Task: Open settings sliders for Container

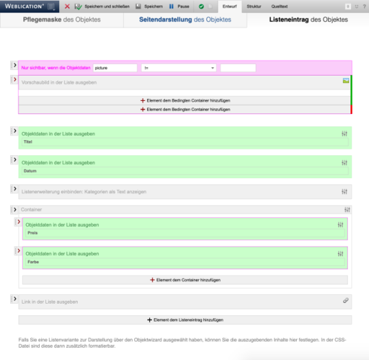Action: pyautogui.click(x=347, y=210)
